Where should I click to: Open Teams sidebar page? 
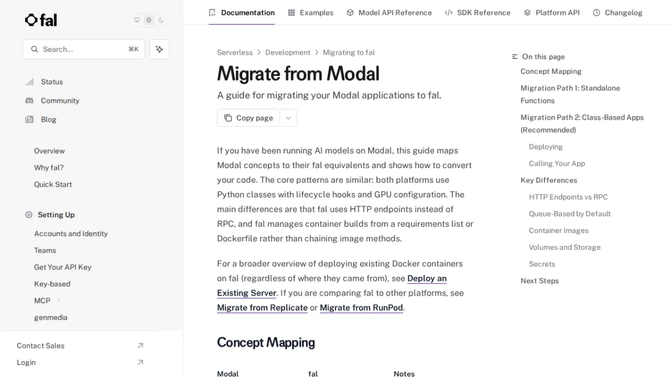point(45,250)
